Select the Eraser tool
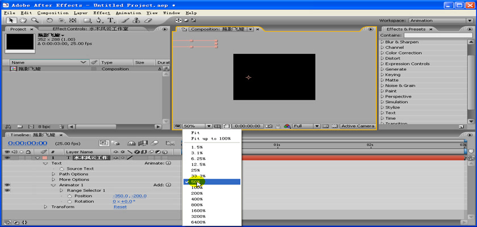 (x=148, y=20)
